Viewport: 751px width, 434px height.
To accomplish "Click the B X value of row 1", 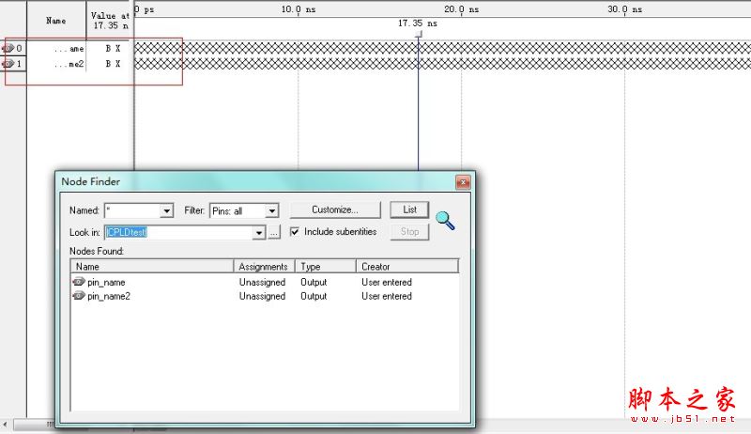I will click(113, 64).
